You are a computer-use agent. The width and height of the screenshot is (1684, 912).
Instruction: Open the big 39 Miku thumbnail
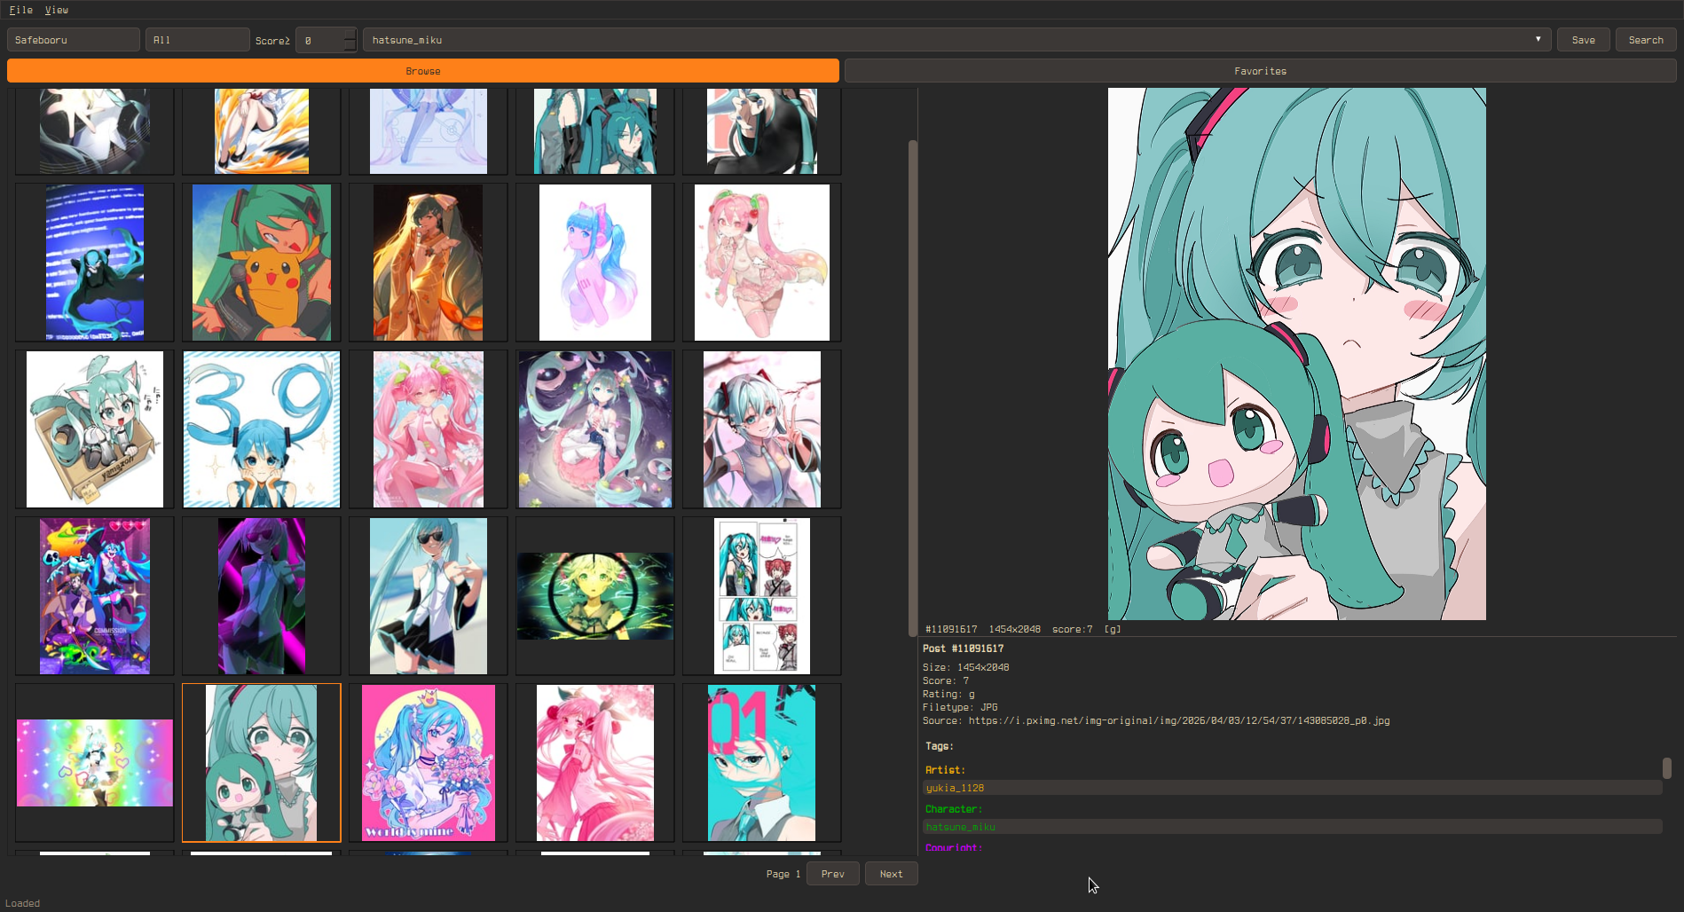coord(262,429)
